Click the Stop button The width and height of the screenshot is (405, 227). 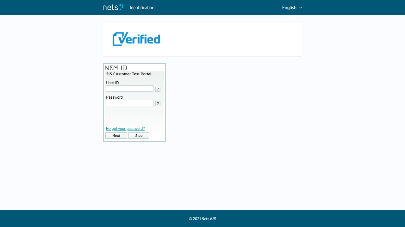139,136
